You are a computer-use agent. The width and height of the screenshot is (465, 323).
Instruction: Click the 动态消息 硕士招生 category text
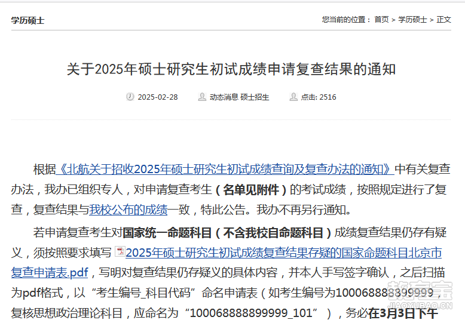[239, 97]
